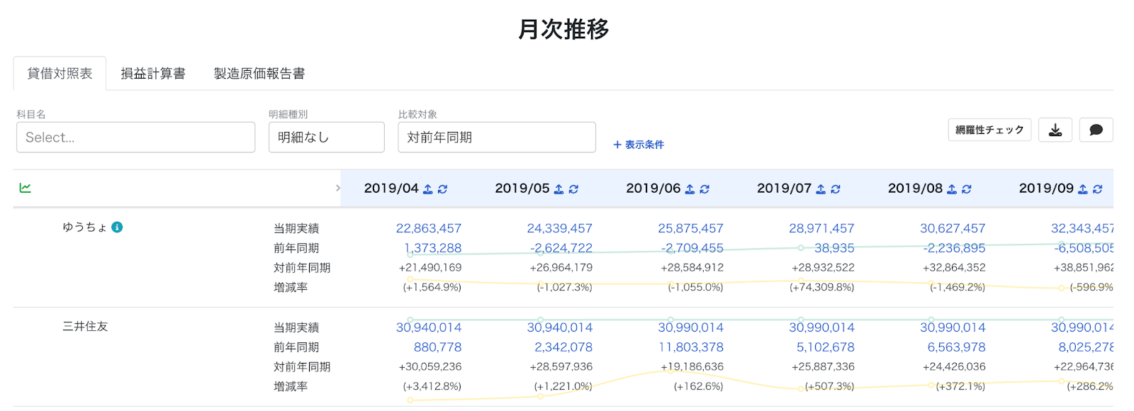Switch to the 製造原価報告書 tab
Viewport: 1134px width, 411px height.
point(259,73)
